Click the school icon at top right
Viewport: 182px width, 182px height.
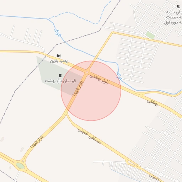click(178, 6)
